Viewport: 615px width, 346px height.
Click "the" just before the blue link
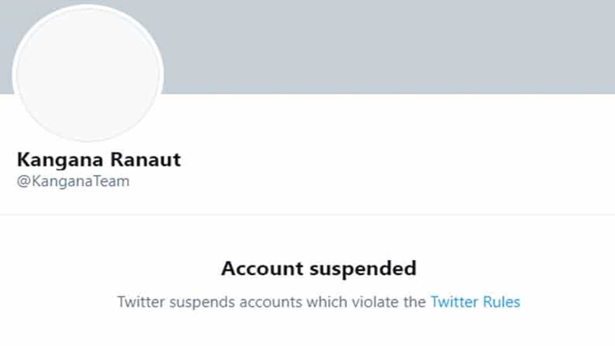pyautogui.click(x=415, y=302)
